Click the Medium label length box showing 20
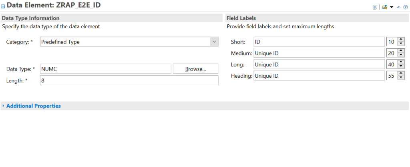This screenshot has height=167, width=410. pos(391,53)
